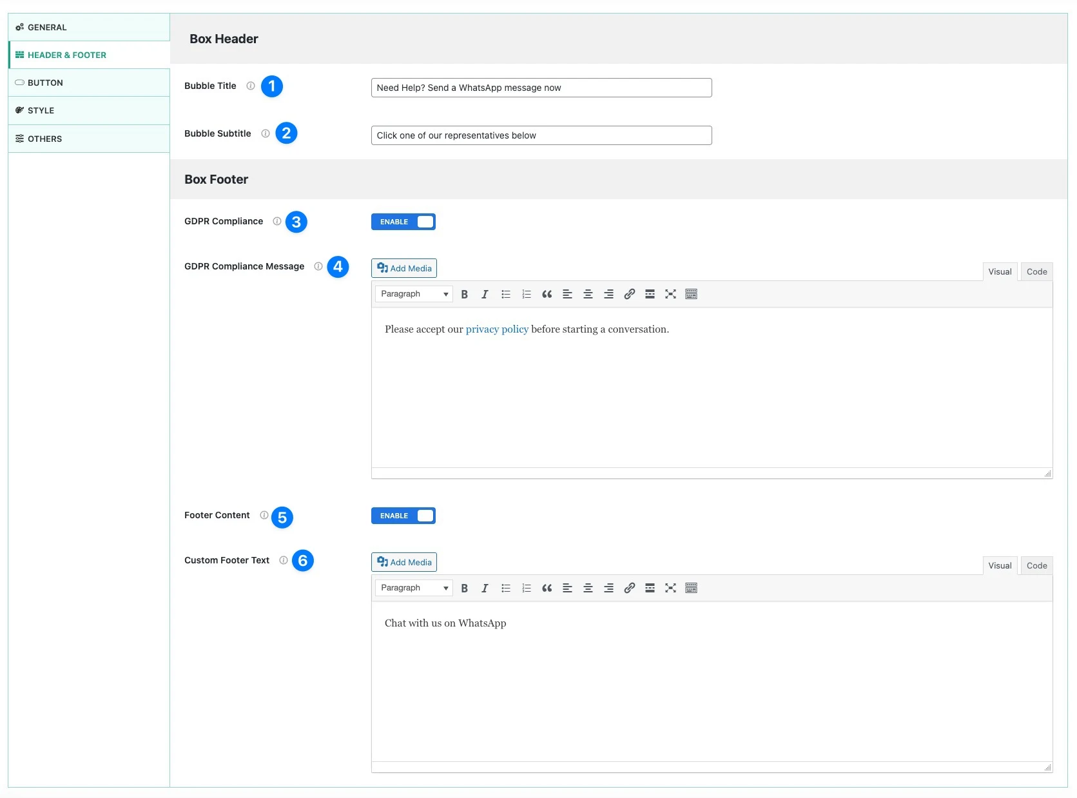This screenshot has height=798, width=1077.
Task: Click Bold in GDPR message editor toolbar
Action: [x=464, y=295]
